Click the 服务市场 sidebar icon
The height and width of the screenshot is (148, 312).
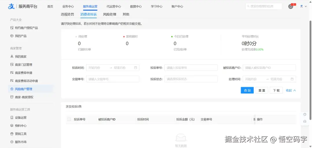(12, 142)
